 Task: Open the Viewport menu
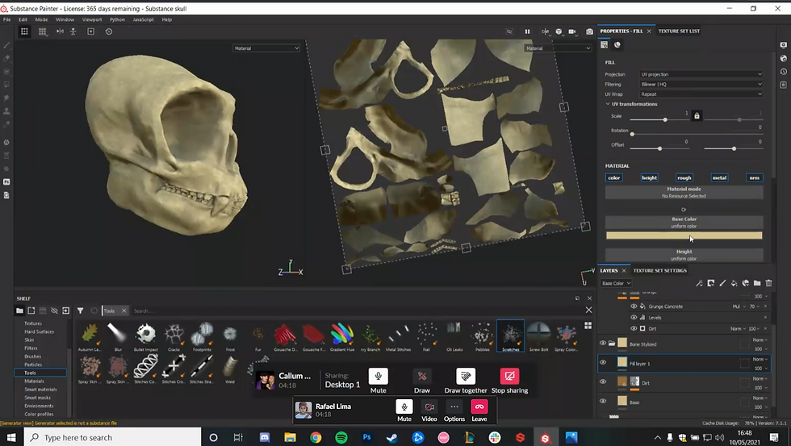pyautogui.click(x=92, y=19)
